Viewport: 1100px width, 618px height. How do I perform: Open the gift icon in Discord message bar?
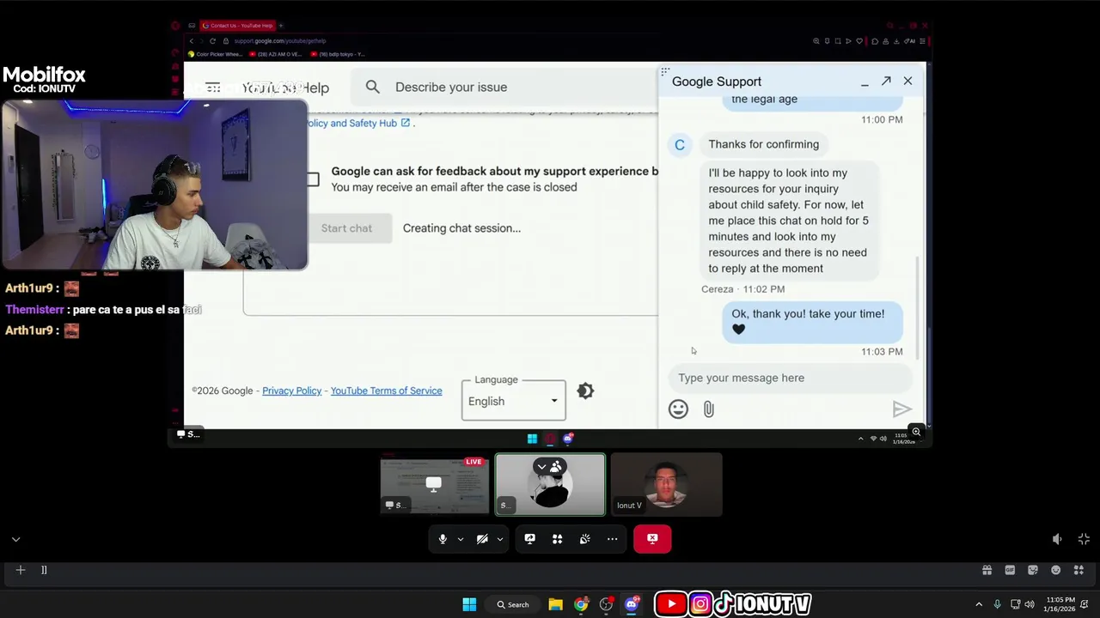point(987,570)
